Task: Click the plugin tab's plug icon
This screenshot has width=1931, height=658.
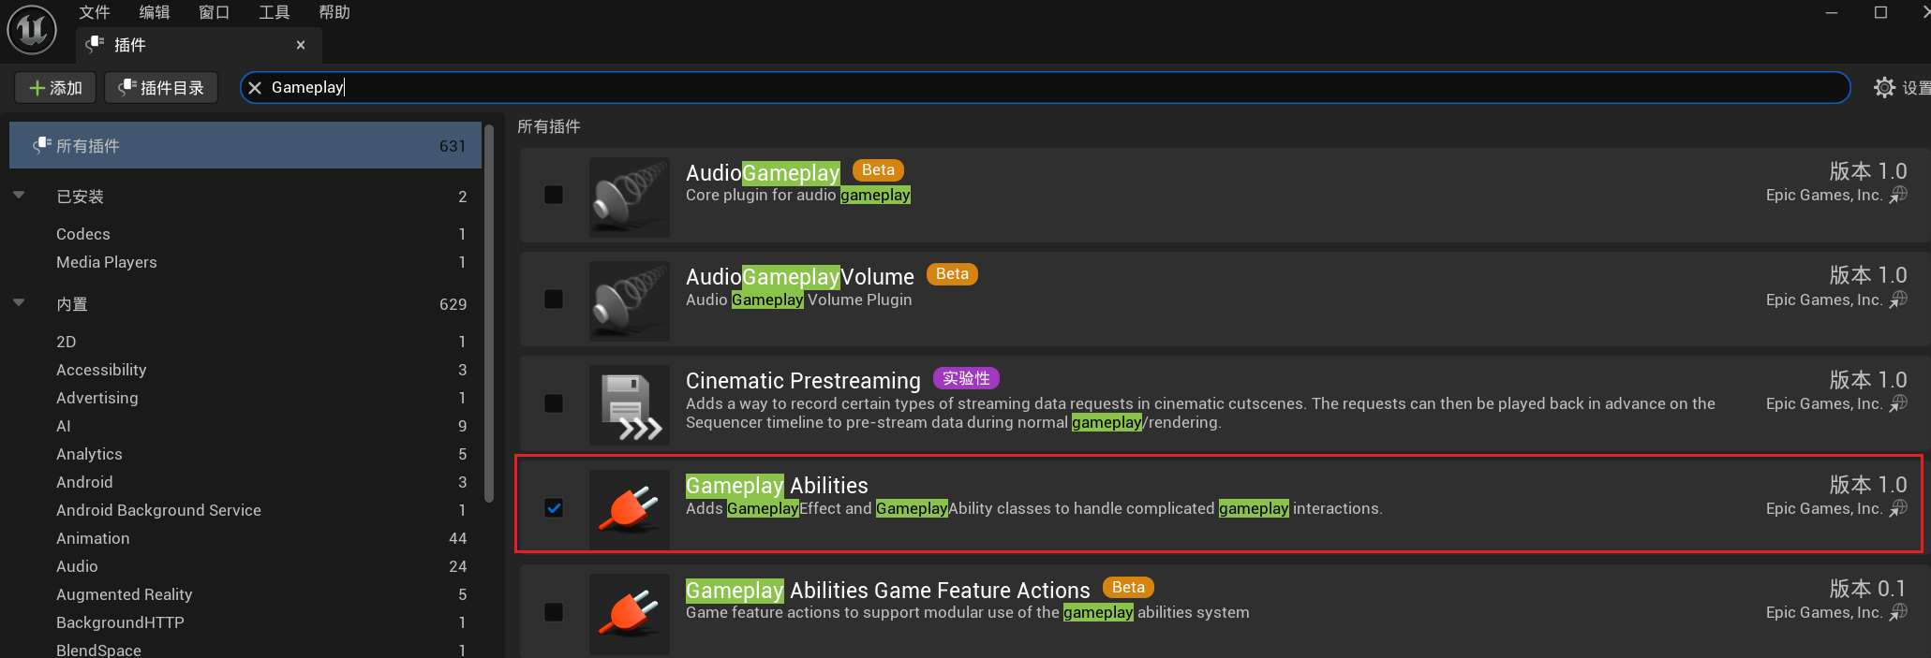Action: [x=95, y=44]
